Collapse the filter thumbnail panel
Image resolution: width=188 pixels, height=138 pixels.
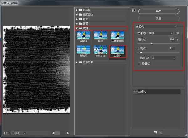(x=134, y=10)
